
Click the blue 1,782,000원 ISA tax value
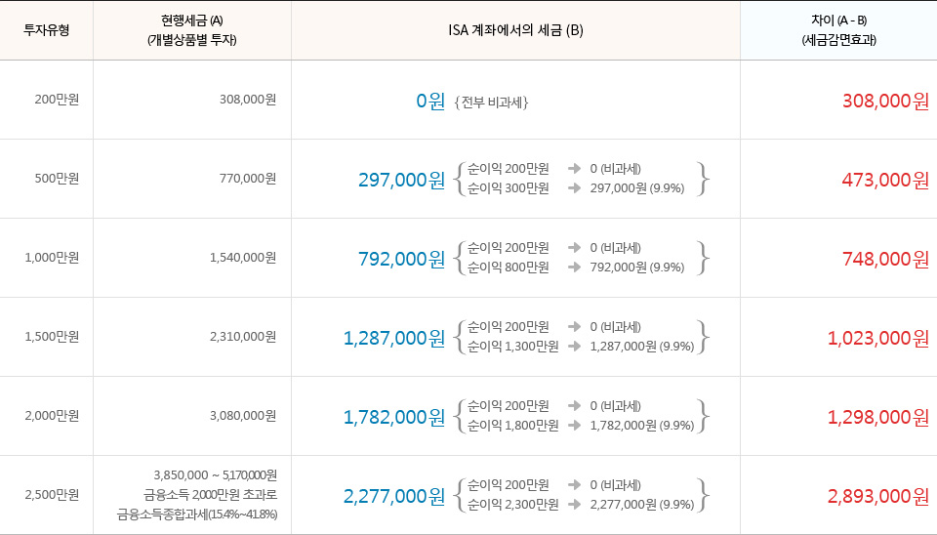394,417
